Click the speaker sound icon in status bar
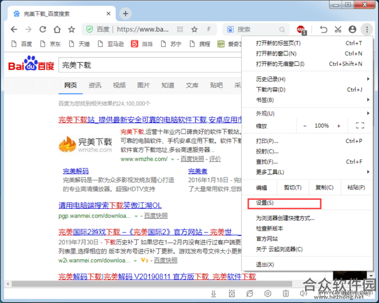379x303 pixels. tap(303, 294)
